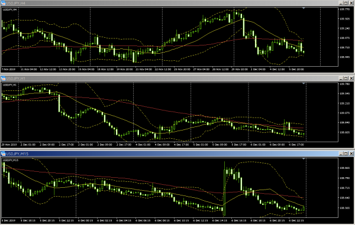355x225 pixels.
Task: Click the H1 chart time scale axis
Action: (170, 145)
